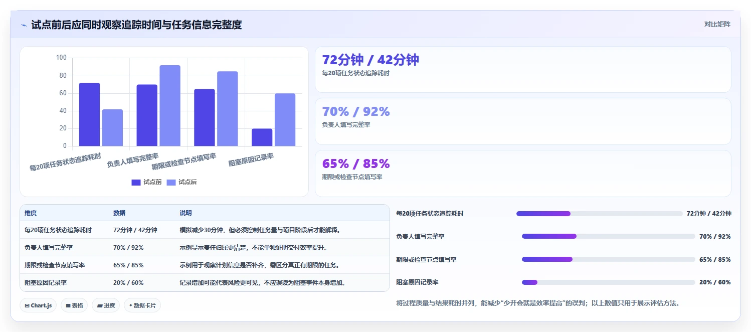Viewport: 751px width, 332px height.
Task: Select the Chart.js text label in its chip
Action: [41, 305]
